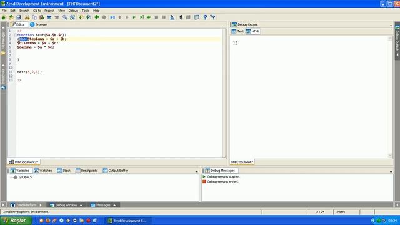Expand the GLOBALS tree node

(x=15, y=177)
